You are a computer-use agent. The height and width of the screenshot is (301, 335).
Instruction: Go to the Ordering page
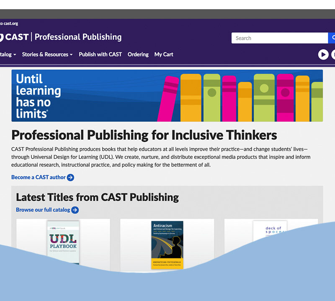point(138,54)
